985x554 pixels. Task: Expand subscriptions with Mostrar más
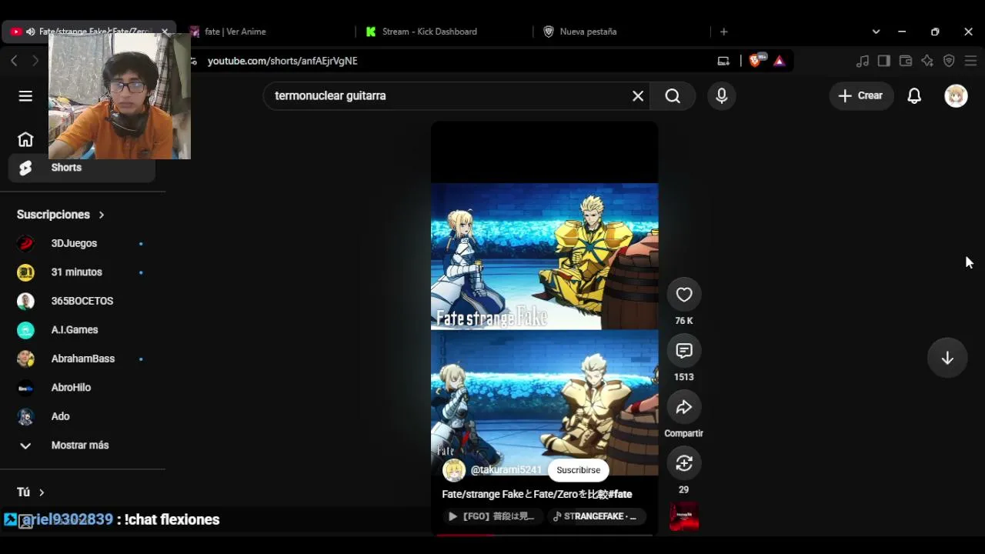pos(82,446)
